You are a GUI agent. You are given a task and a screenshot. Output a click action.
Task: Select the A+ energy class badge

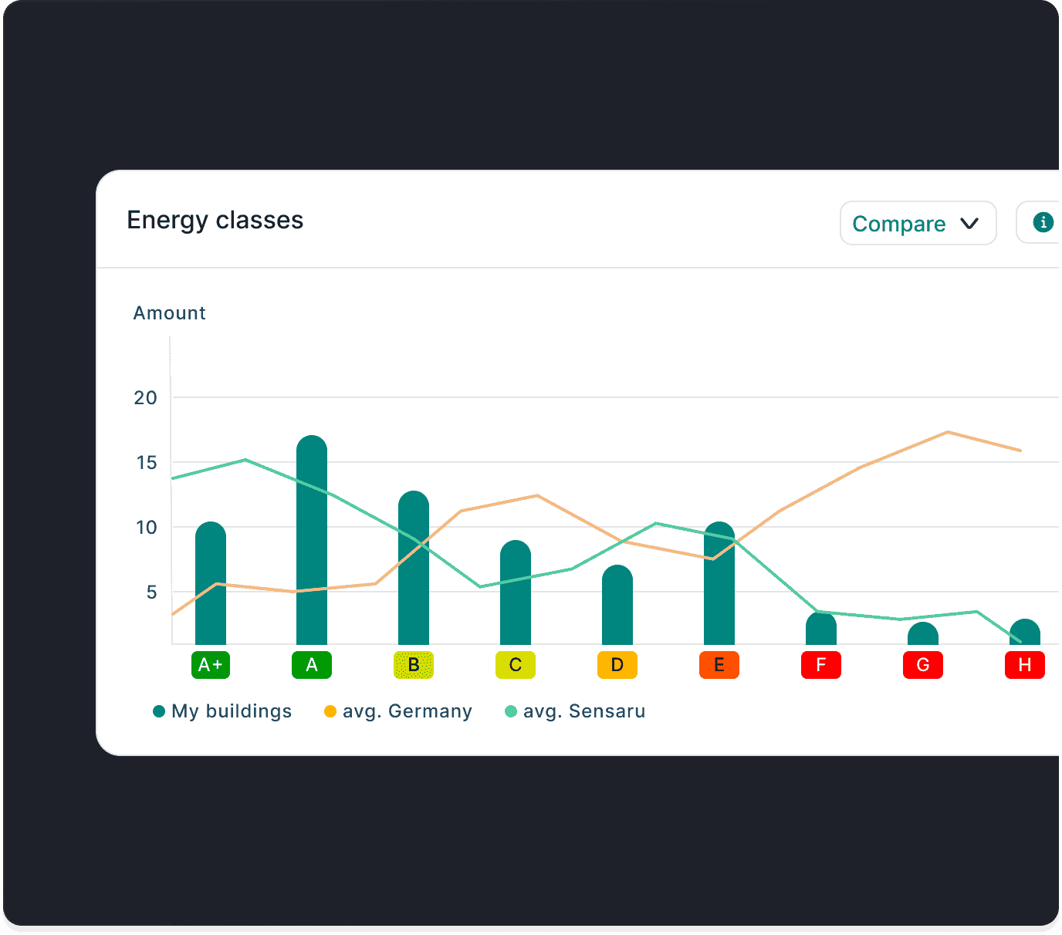[x=211, y=665]
